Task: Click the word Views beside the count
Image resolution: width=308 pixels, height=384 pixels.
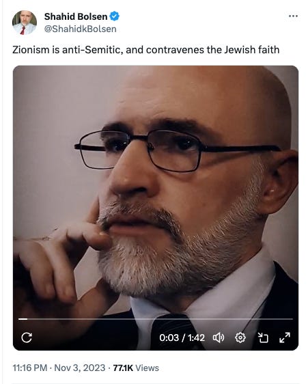Action: (147, 368)
